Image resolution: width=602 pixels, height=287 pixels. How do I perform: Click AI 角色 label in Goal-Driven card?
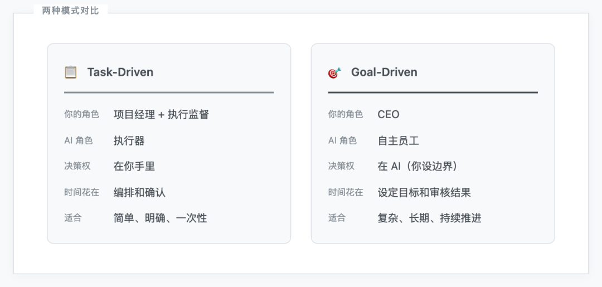pos(342,140)
